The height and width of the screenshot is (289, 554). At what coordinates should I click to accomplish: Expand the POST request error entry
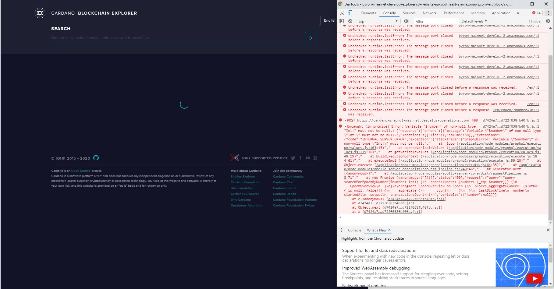point(345,121)
